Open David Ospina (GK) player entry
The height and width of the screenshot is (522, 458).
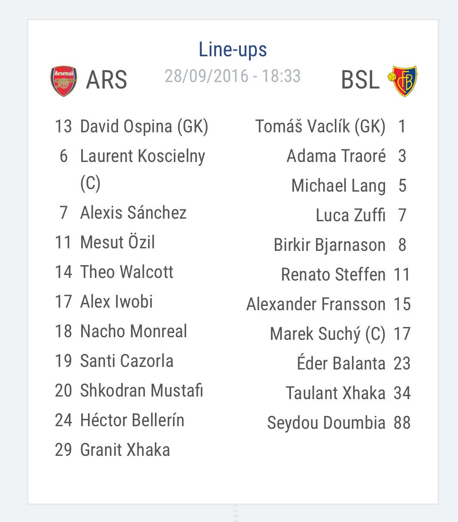(131, 126)
